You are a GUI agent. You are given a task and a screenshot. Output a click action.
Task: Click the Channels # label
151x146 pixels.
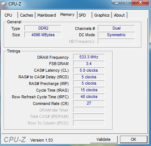click(x=85, y=28)
